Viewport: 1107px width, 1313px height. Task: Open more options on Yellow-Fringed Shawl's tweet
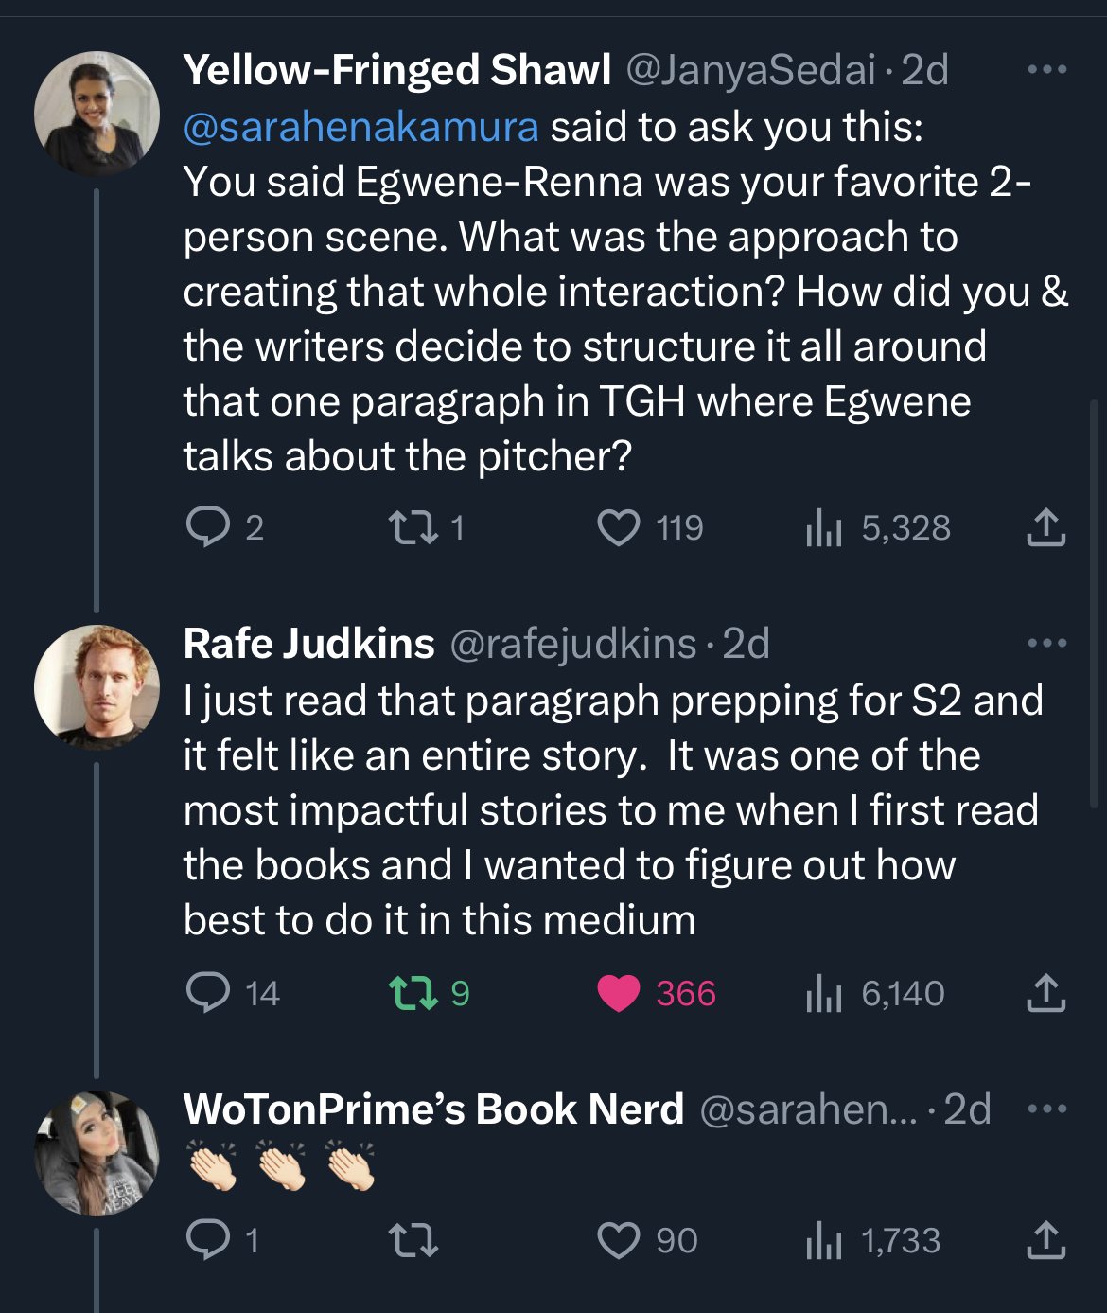coord(1046,70)
